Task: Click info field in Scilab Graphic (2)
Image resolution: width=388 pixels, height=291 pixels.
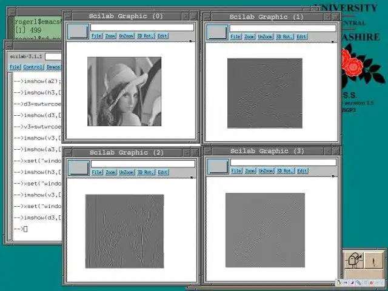Action: (143, 164)
